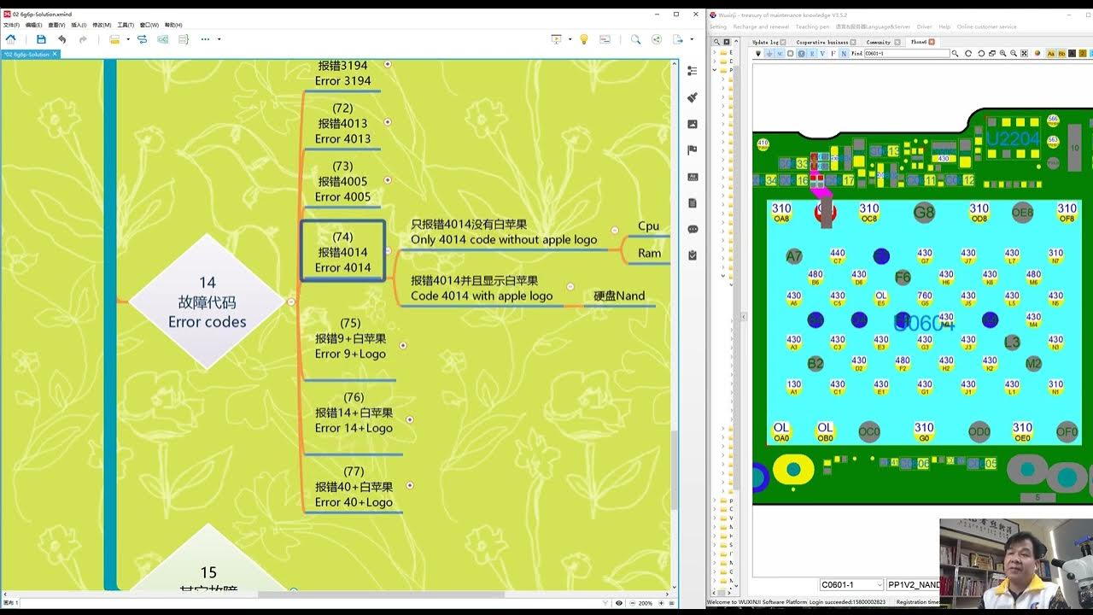Open the 文件(F) menu in XMind

[11, 25]
